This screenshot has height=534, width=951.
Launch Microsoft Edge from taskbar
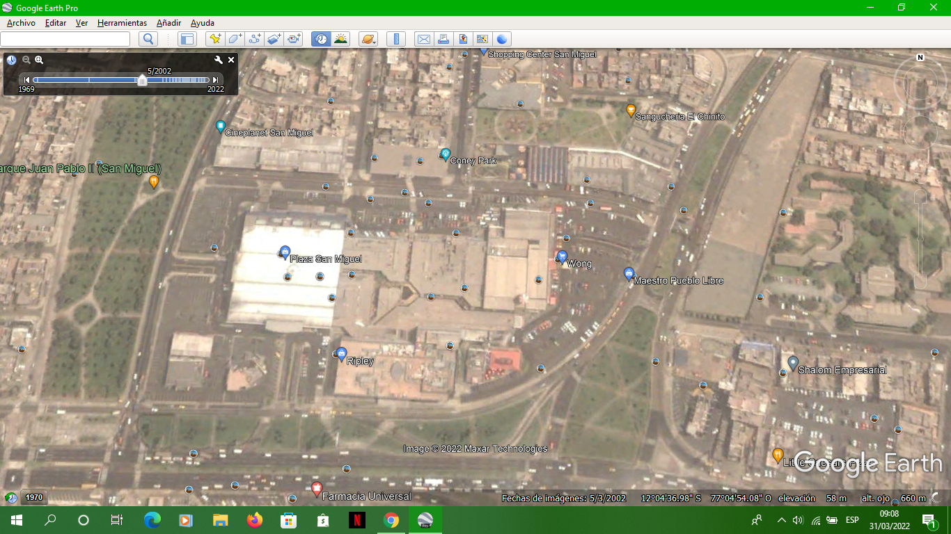(152, 520)
